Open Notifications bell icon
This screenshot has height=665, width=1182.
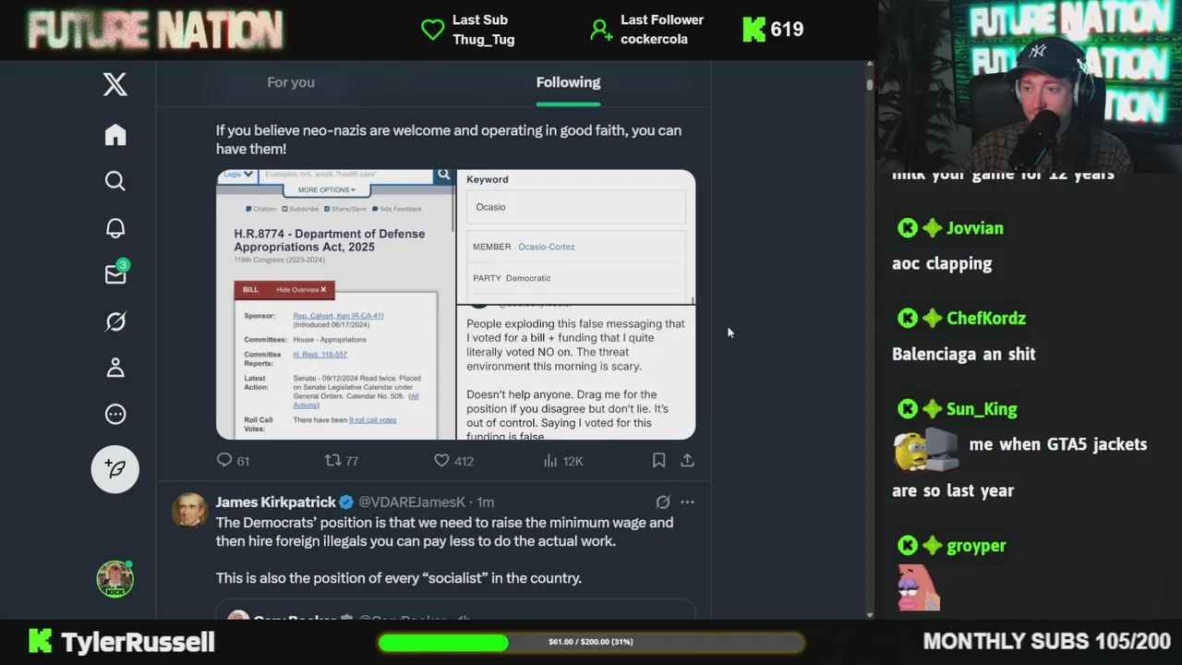pyautogui.click(x=115, y=228)
